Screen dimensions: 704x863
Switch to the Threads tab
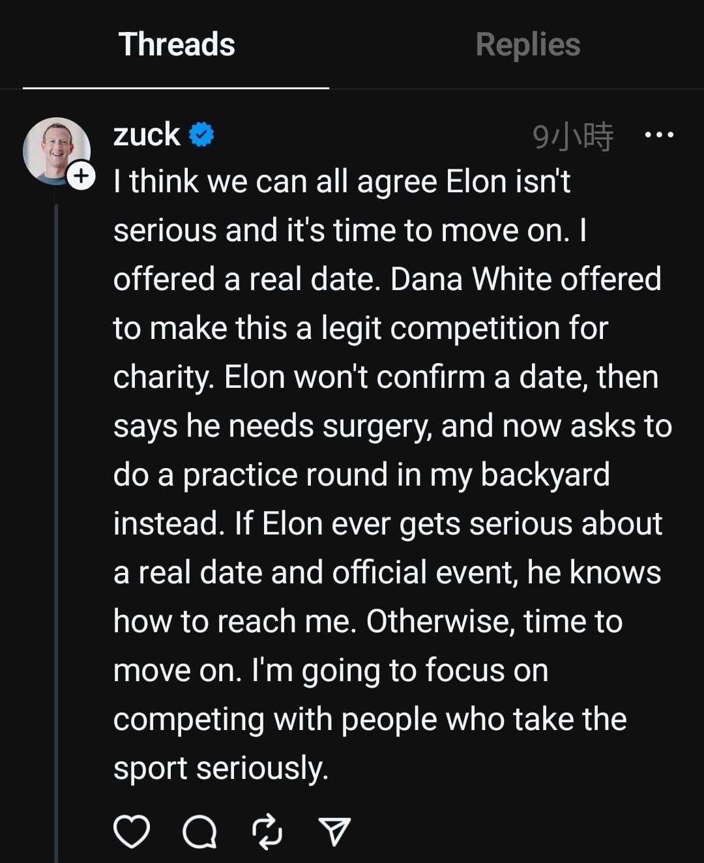(x=177, y=44)
